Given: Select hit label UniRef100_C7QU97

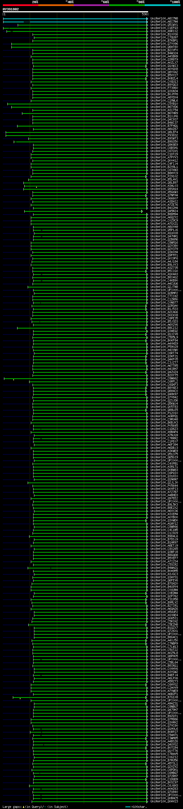Looking at the screenshot, I should 164,37.
